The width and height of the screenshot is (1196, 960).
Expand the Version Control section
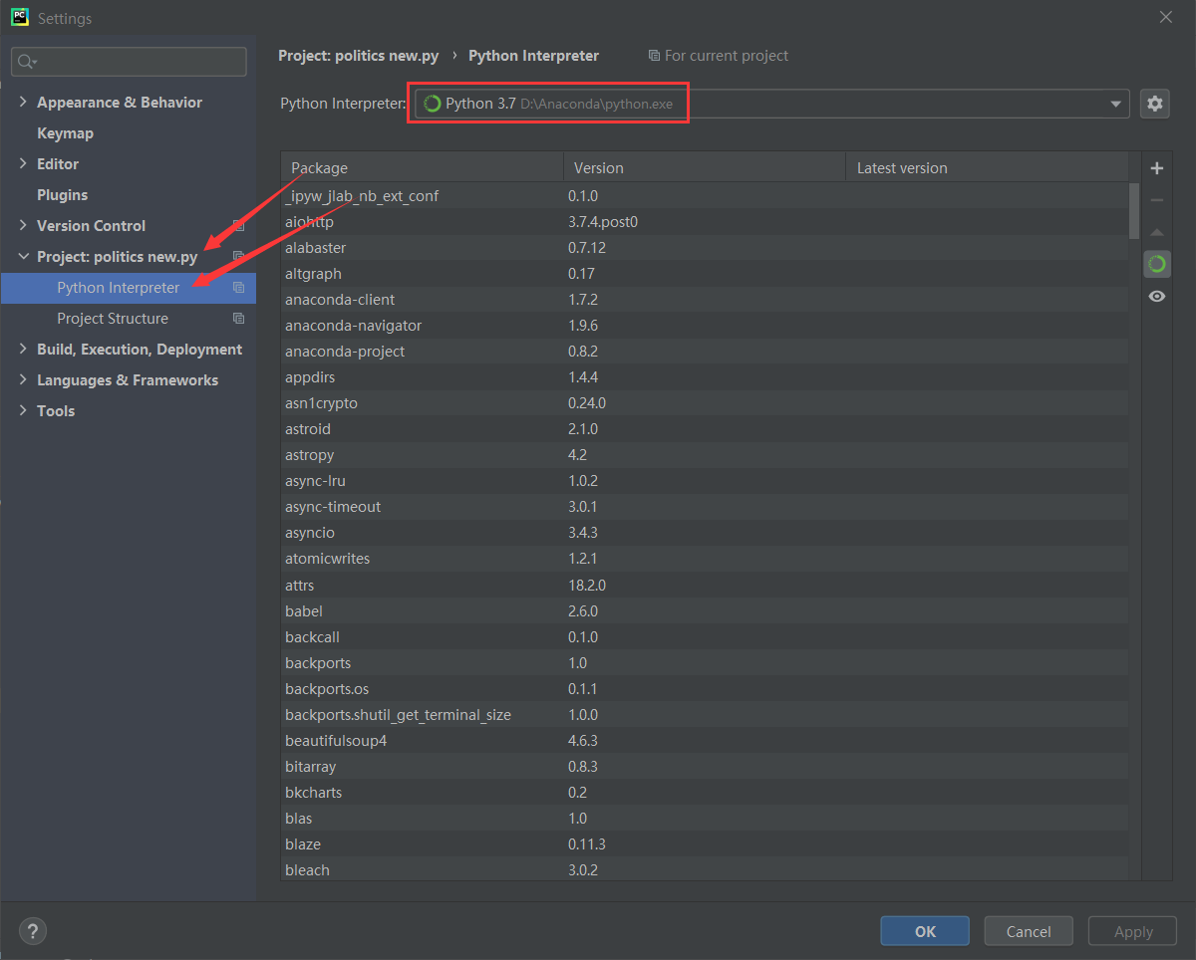(24, 226)
